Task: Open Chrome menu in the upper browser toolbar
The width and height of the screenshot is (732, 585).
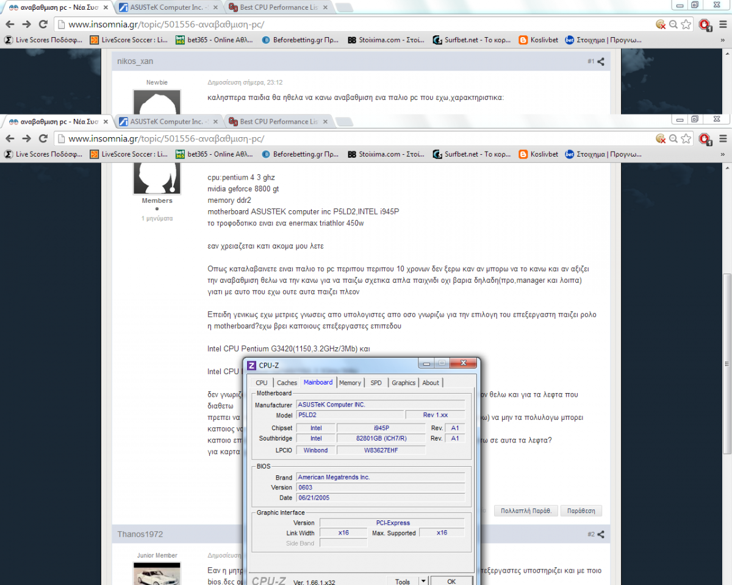Action: 723,24
